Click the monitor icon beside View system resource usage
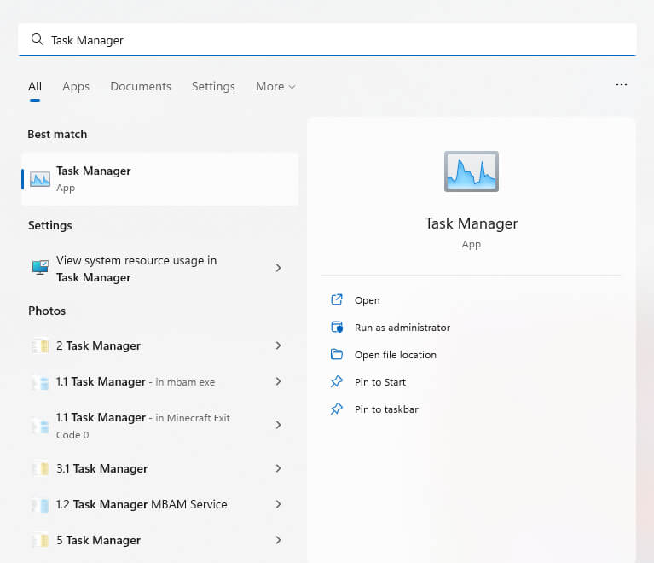 (40, 268)
